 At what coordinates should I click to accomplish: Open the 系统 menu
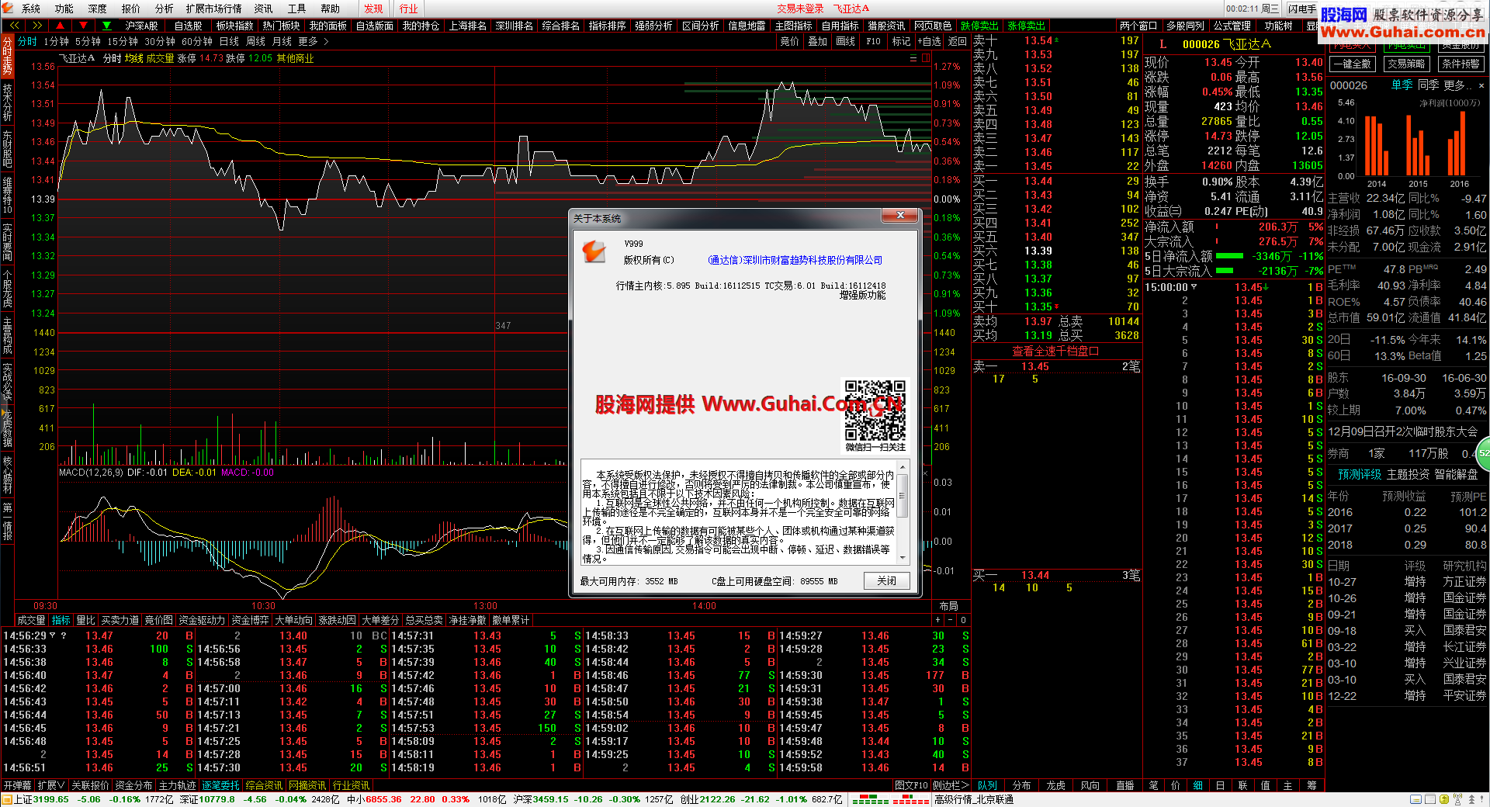31,9
